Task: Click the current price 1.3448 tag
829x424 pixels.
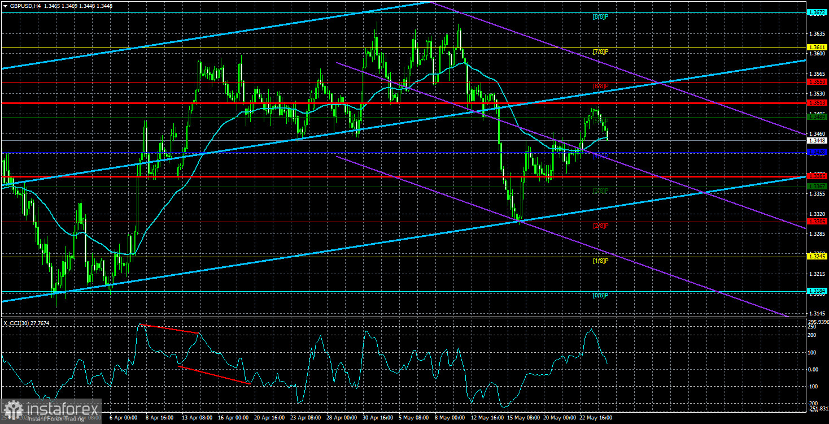Action: 817,140
